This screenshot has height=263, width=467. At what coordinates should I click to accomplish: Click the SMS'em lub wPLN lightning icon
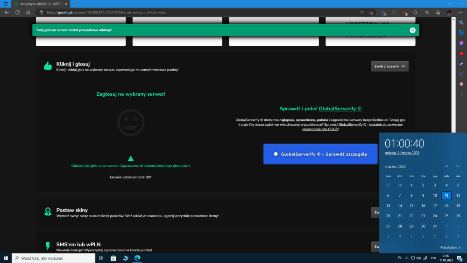pos(48,246)
